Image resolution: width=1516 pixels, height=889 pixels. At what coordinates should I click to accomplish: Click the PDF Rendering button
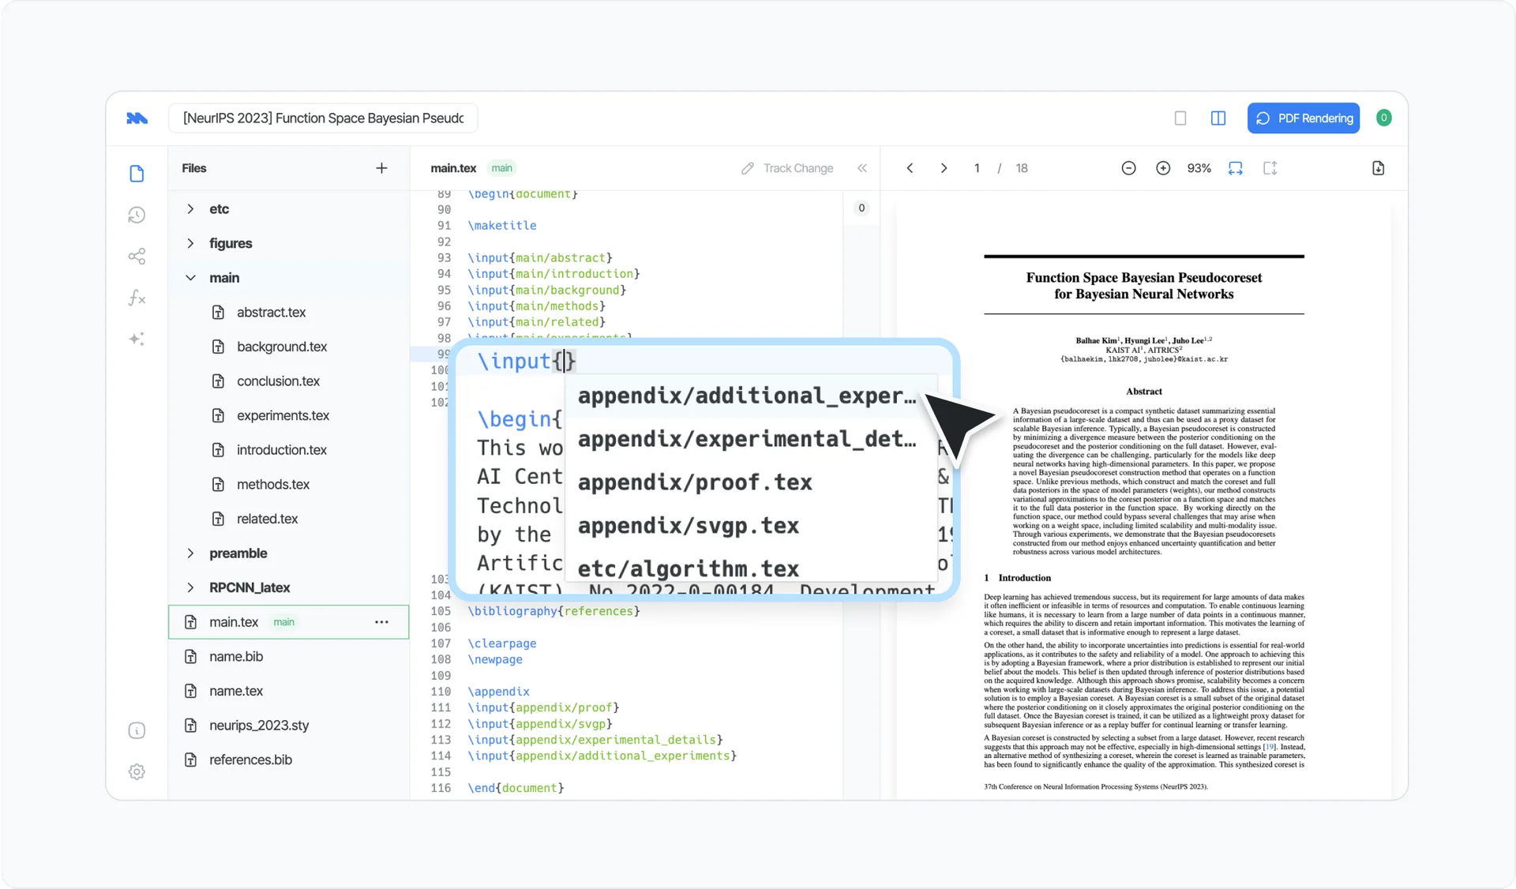(x=1304, y=118)
